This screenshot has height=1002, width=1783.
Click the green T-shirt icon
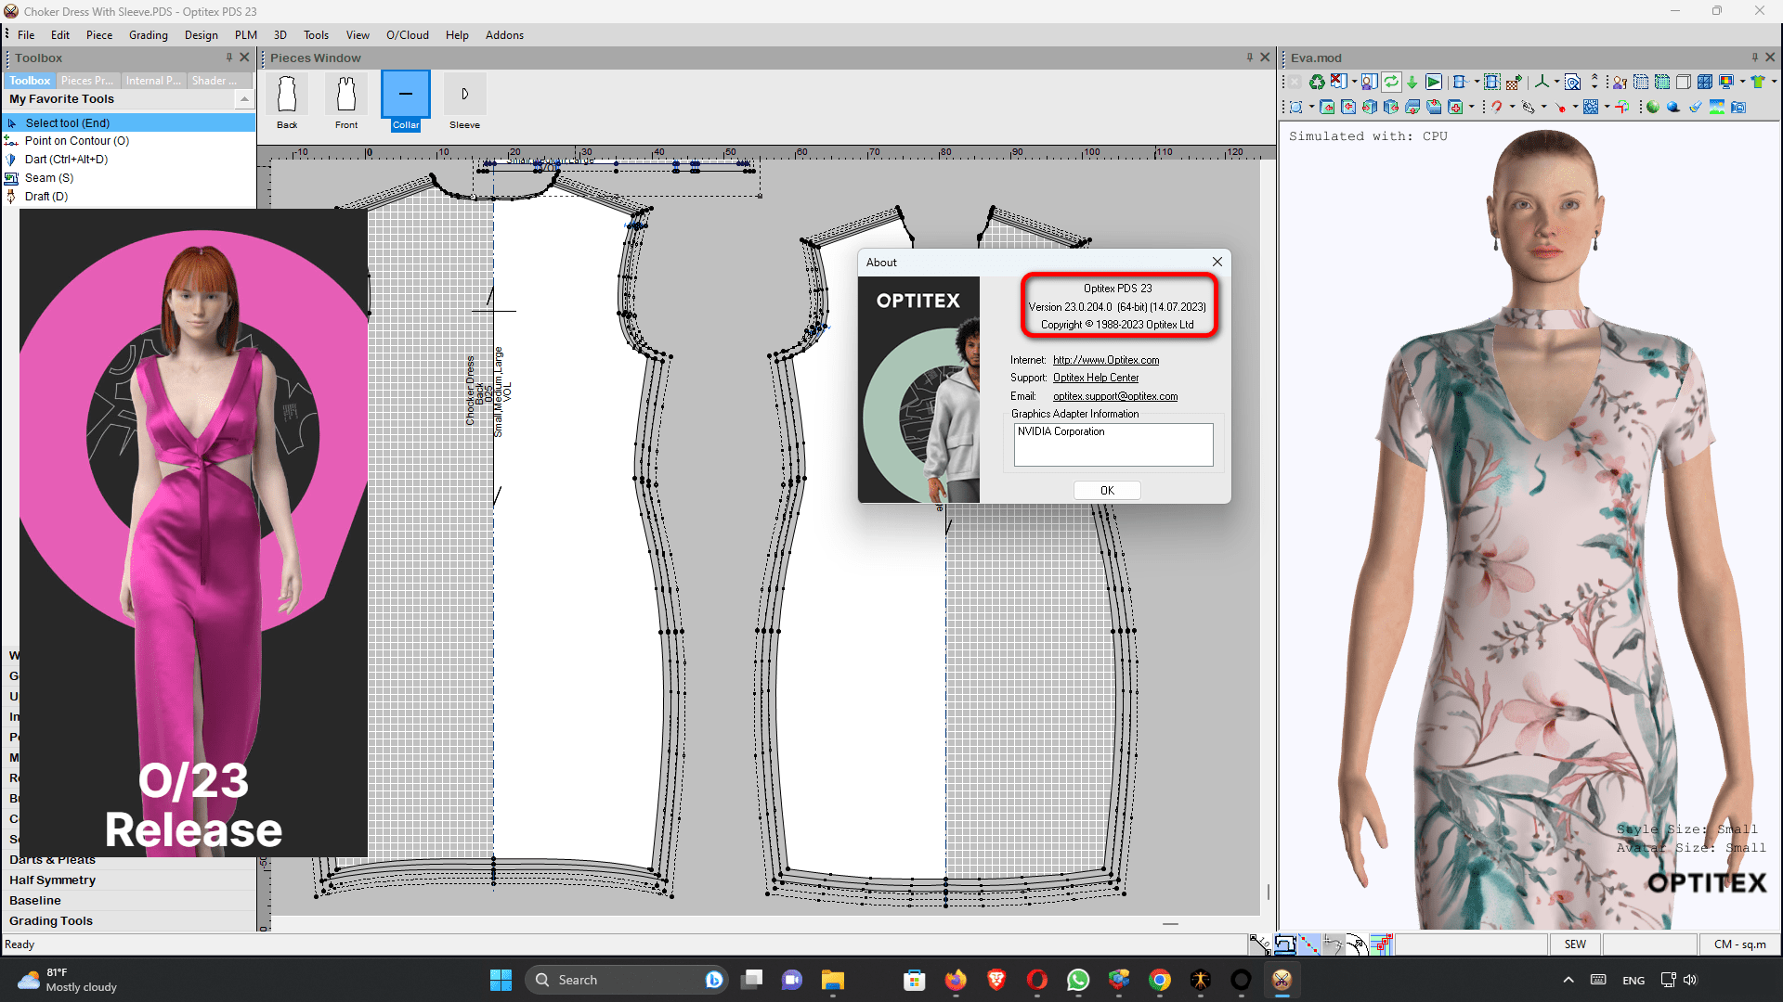pyautogui.click(x=1758, y=82)
